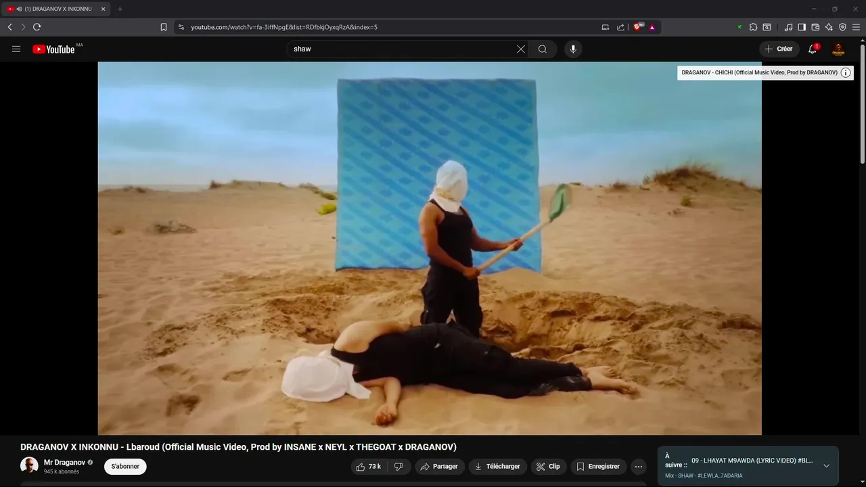
Task: Open site settings icon in address bar
Action: pyautogui.click(x=181, y=27)
